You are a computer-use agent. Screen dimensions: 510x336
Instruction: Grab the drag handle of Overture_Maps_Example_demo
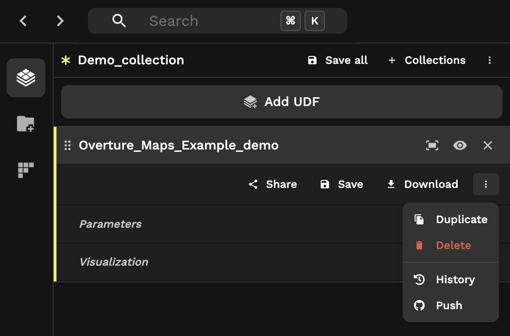pyautogui.click(x=68, y=145)
